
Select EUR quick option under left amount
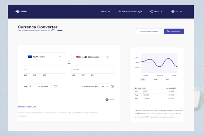pos(26,75)
